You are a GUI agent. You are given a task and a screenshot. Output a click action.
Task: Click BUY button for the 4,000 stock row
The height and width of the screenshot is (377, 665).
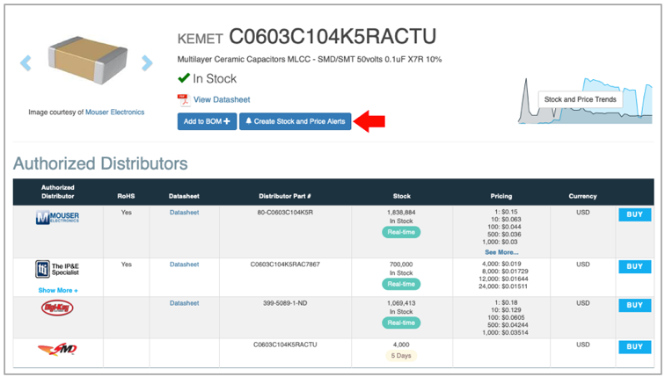pyautogui.click(x=634, y=347)
